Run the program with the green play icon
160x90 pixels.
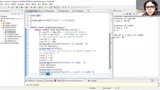(x=17, y=7)
